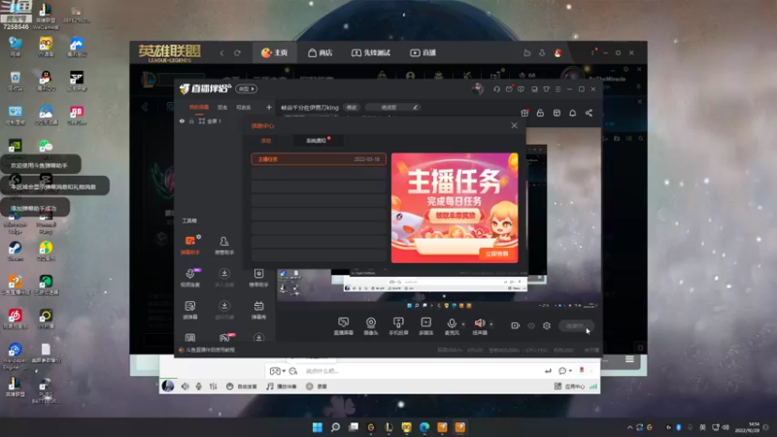Switch to the 系统通知 tab

tap(316, 141)
